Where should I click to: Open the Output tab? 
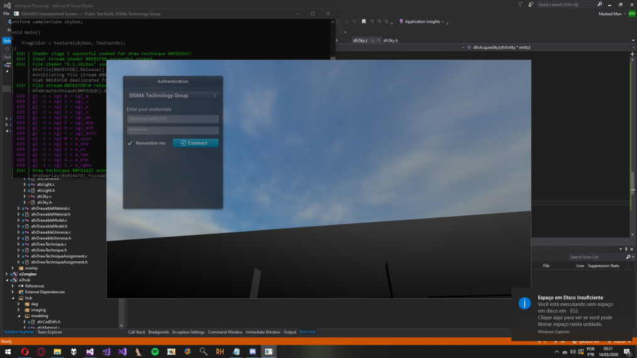point(290,332)
